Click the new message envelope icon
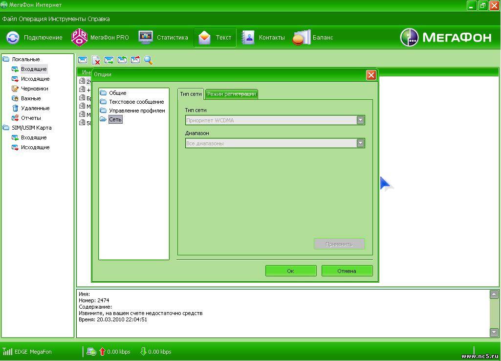 coord(83,60)
